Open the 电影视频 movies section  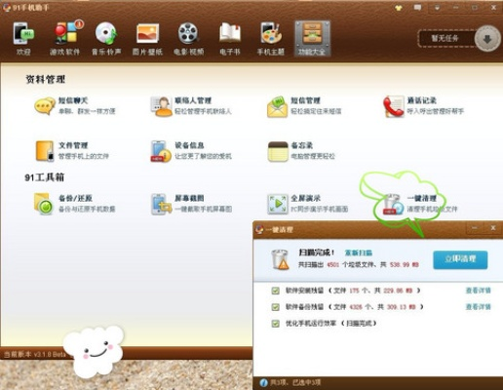click(x=188, y=38)
